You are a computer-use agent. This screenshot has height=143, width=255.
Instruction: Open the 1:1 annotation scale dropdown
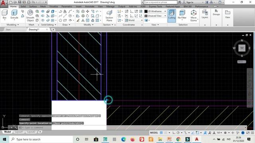point(220,133)
